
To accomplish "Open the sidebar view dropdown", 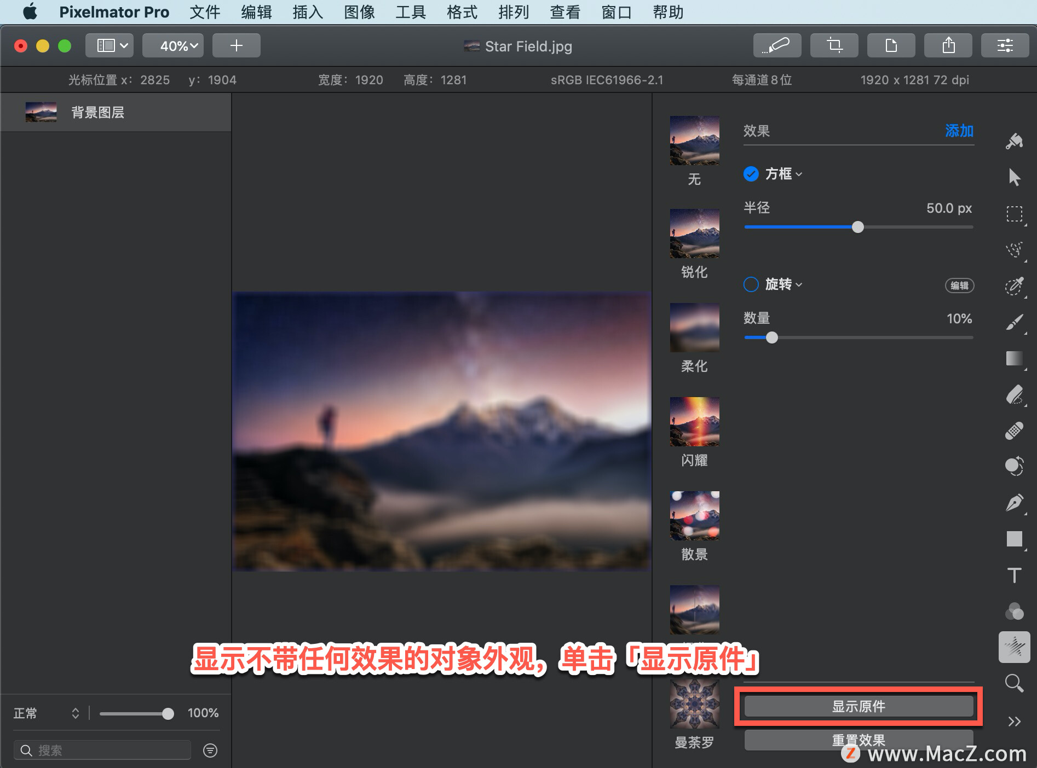I will click(x=110, y=45).
